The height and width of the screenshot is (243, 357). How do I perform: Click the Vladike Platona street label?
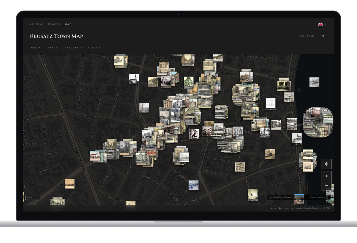221,160
